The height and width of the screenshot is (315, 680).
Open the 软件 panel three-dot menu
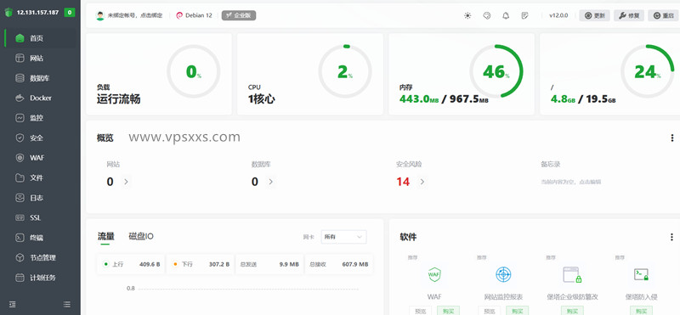[x=671, y=237]
